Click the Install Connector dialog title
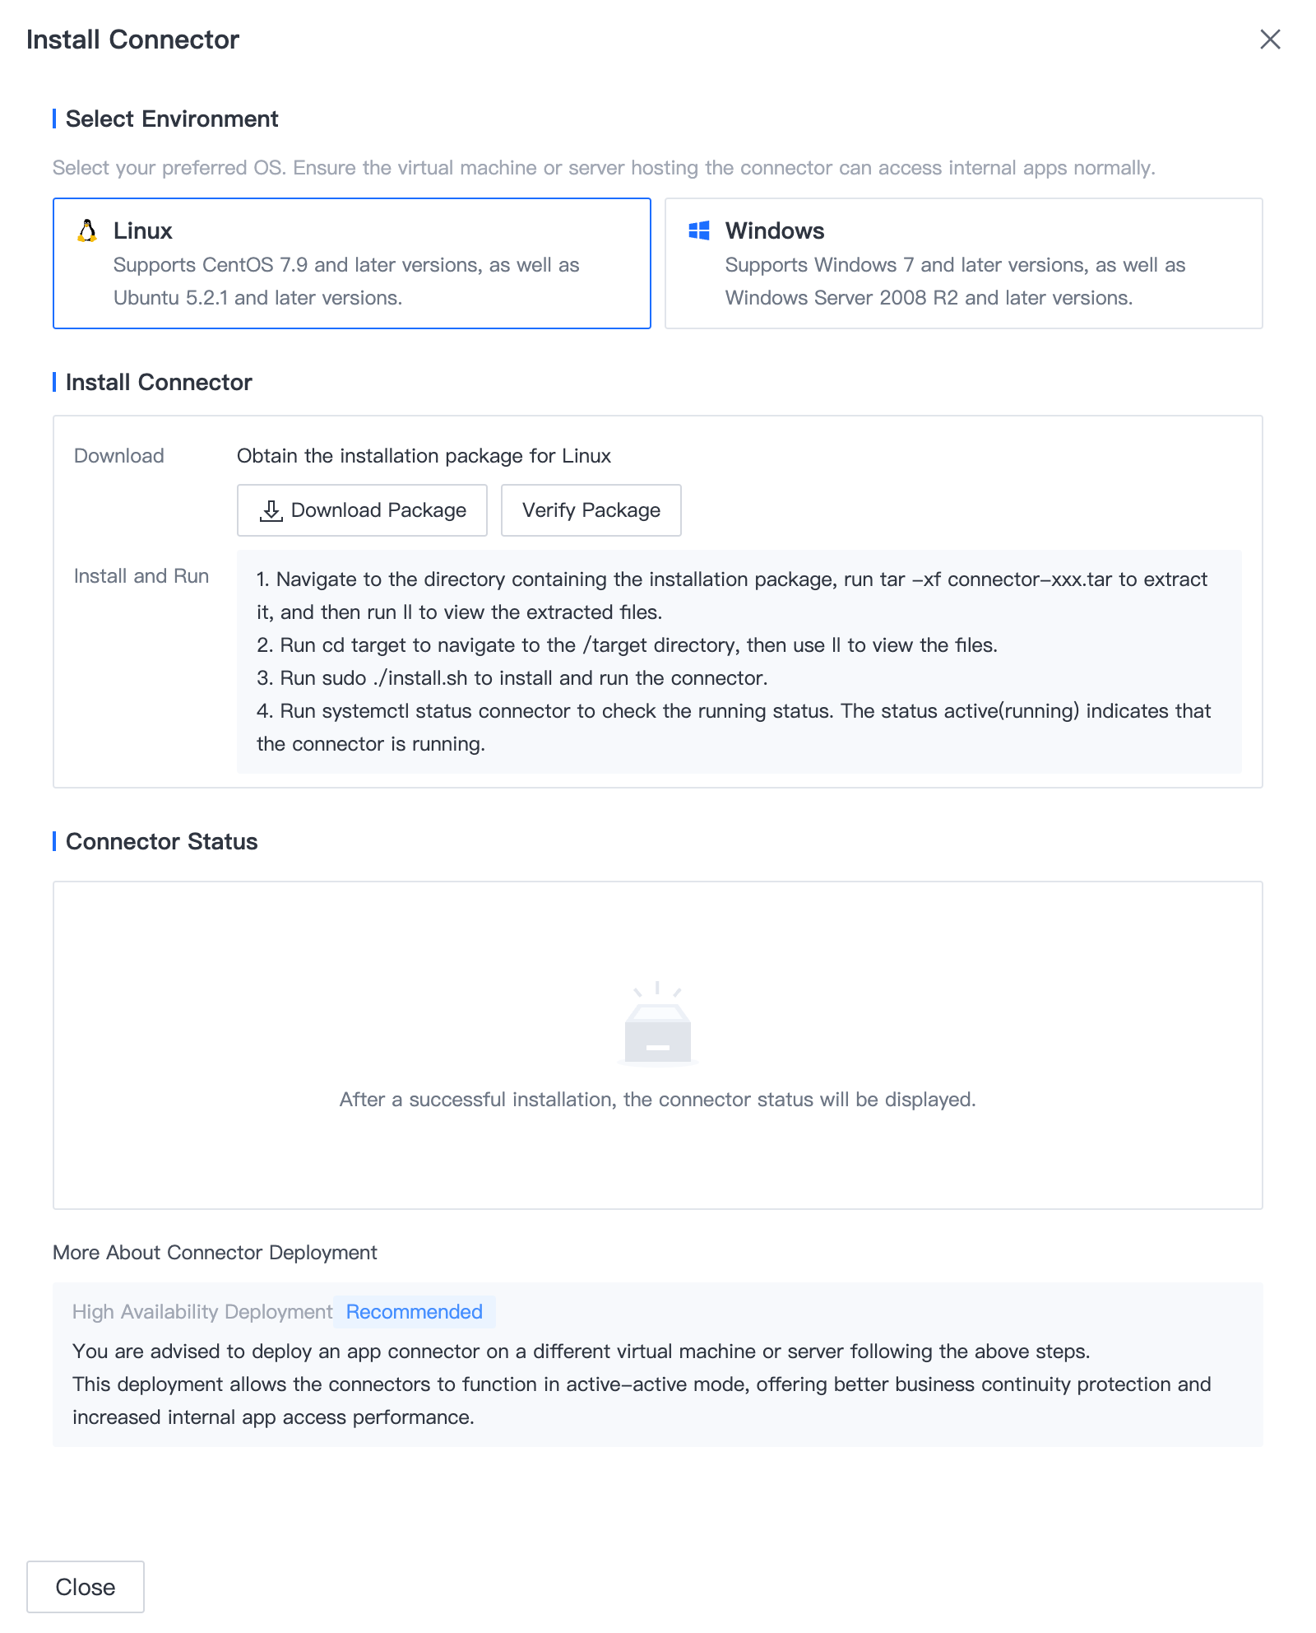The height and width of the screenshot is (1633, 1316). pyautogui.click(x=132, y=40)
